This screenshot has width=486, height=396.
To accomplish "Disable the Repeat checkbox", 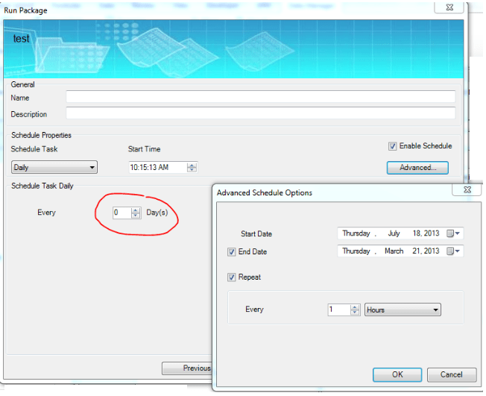I will click(232, 277).
